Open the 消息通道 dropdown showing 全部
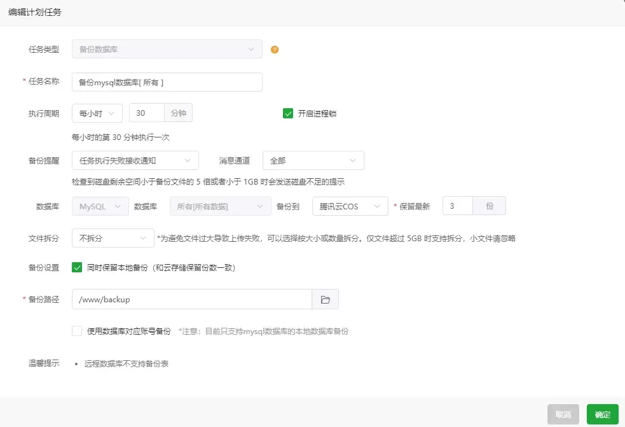 (313, 160)
